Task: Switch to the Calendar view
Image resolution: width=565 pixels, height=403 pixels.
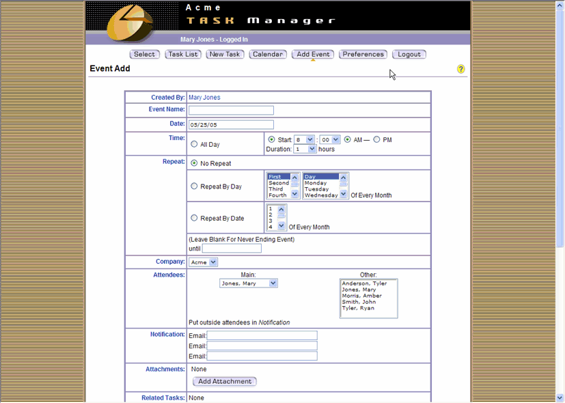Action: point(268,55)
